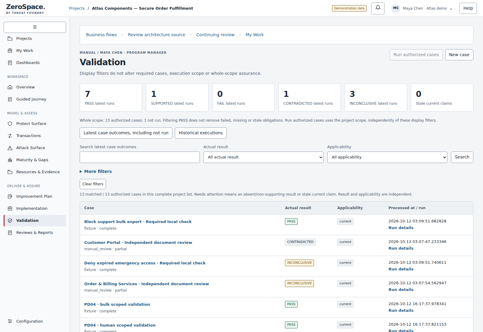This screenshot has height=332, width=483.
Task: Focus the Search latest case outcomes field
Action: coord(139,157)
